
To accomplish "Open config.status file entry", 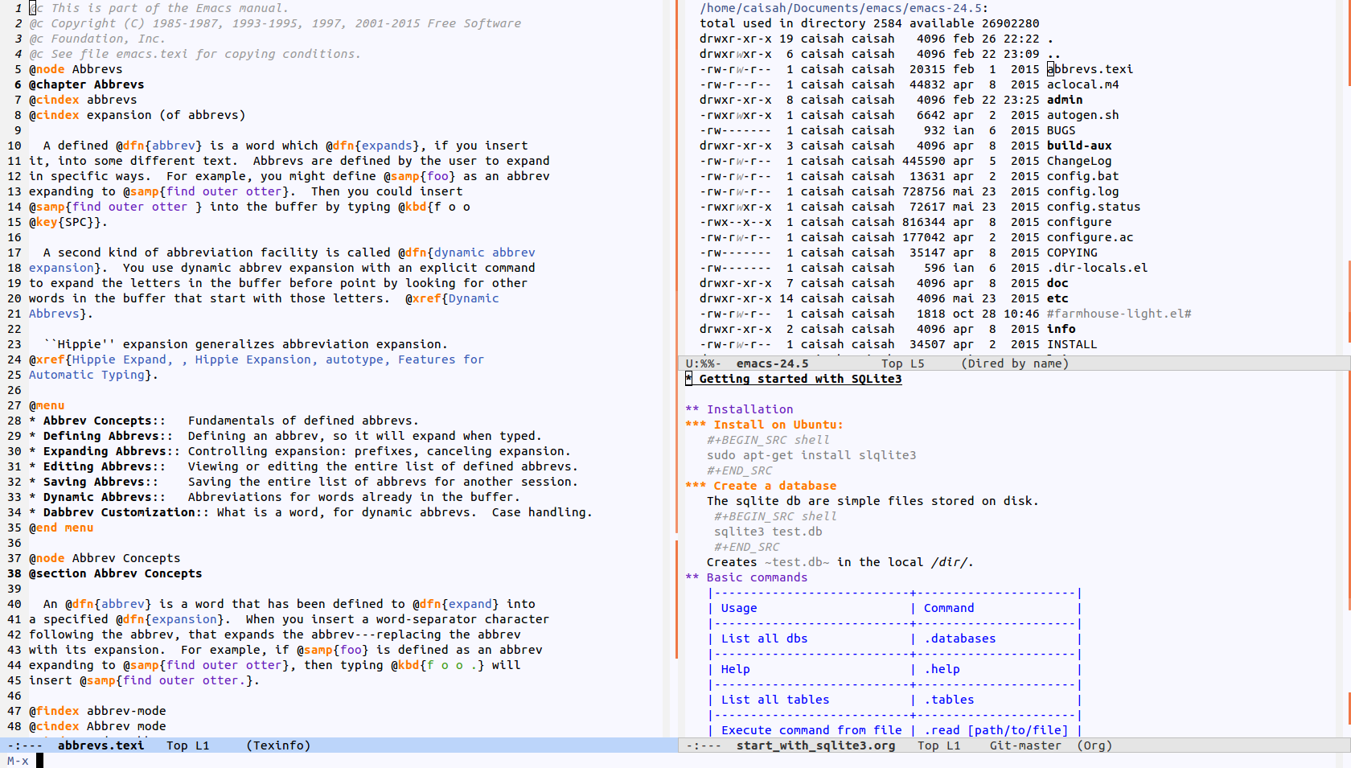I will pyautogui.click(x=1094, y=207).
